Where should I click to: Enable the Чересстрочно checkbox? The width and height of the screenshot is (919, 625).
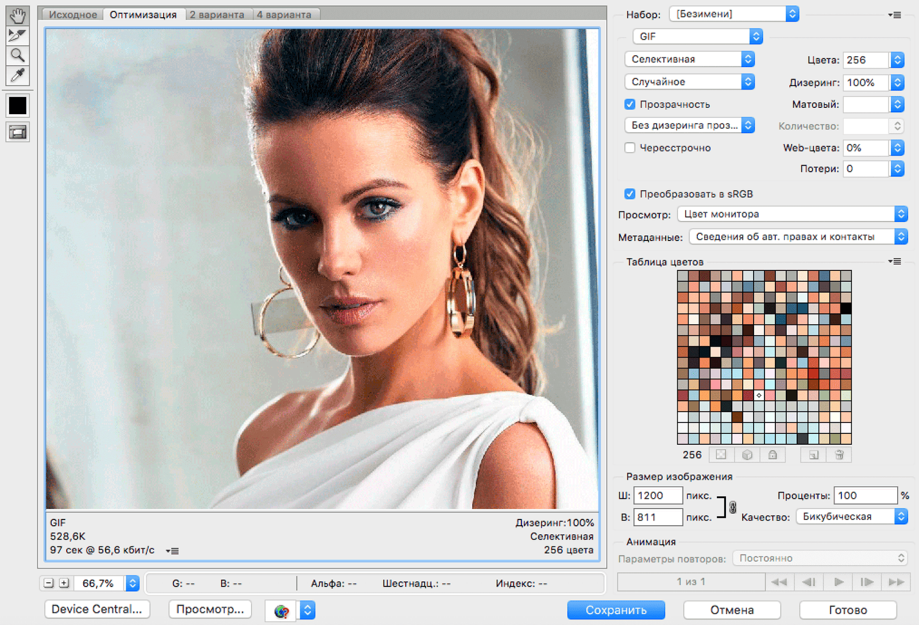tap(630, 148)
